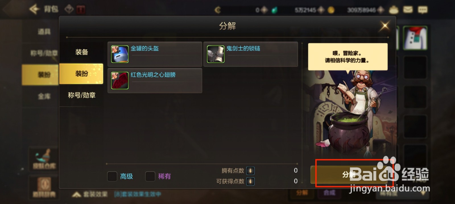
Task: Switch to the 称号/勋章 tab
Action: [81, 95]
